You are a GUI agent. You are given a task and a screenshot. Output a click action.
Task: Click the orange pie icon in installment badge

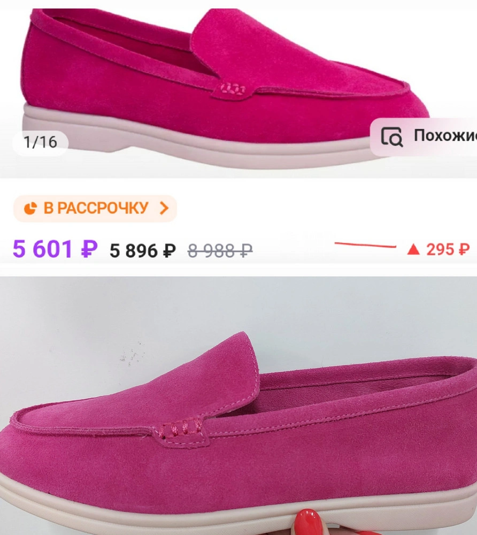(30, 208)
